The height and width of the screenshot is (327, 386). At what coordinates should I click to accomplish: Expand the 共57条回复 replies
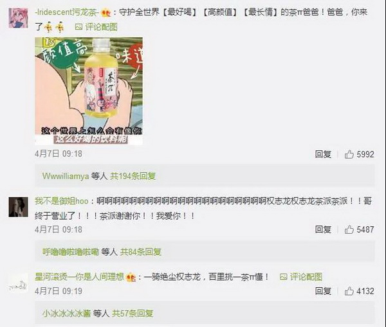(133, 314)
